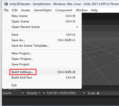Screen dimensions: 119x106
Task: Choose Open Project... entry
Action: point(42,59)
